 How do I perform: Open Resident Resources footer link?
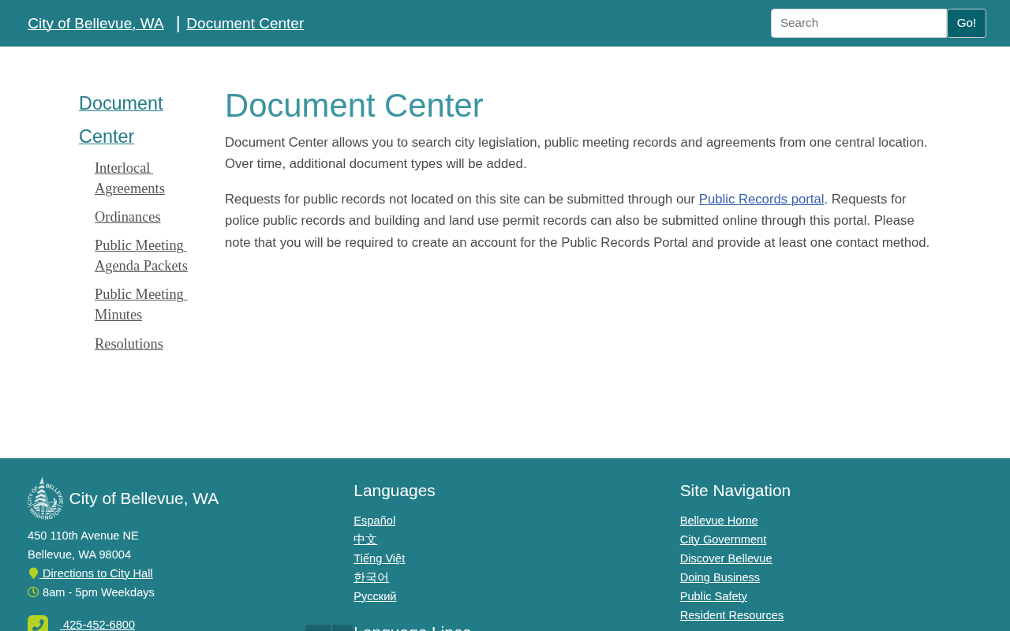click(732, 615)
